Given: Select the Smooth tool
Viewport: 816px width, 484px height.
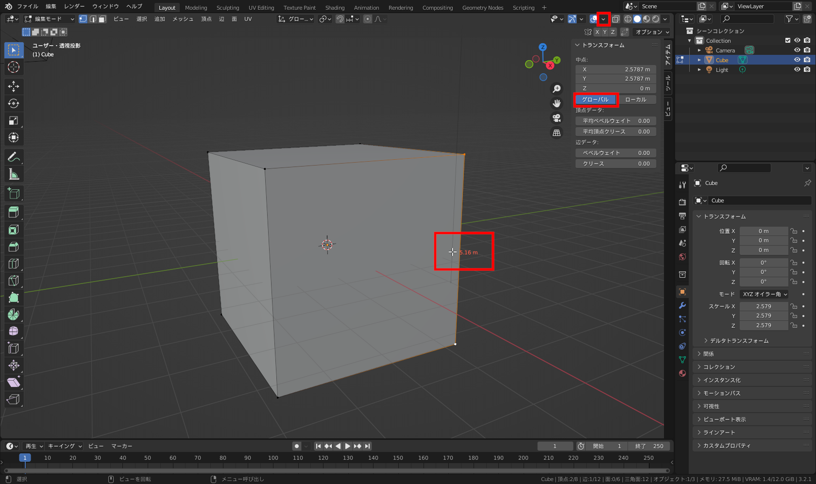Looking at the screenshot, I should [x=14, y=332].
